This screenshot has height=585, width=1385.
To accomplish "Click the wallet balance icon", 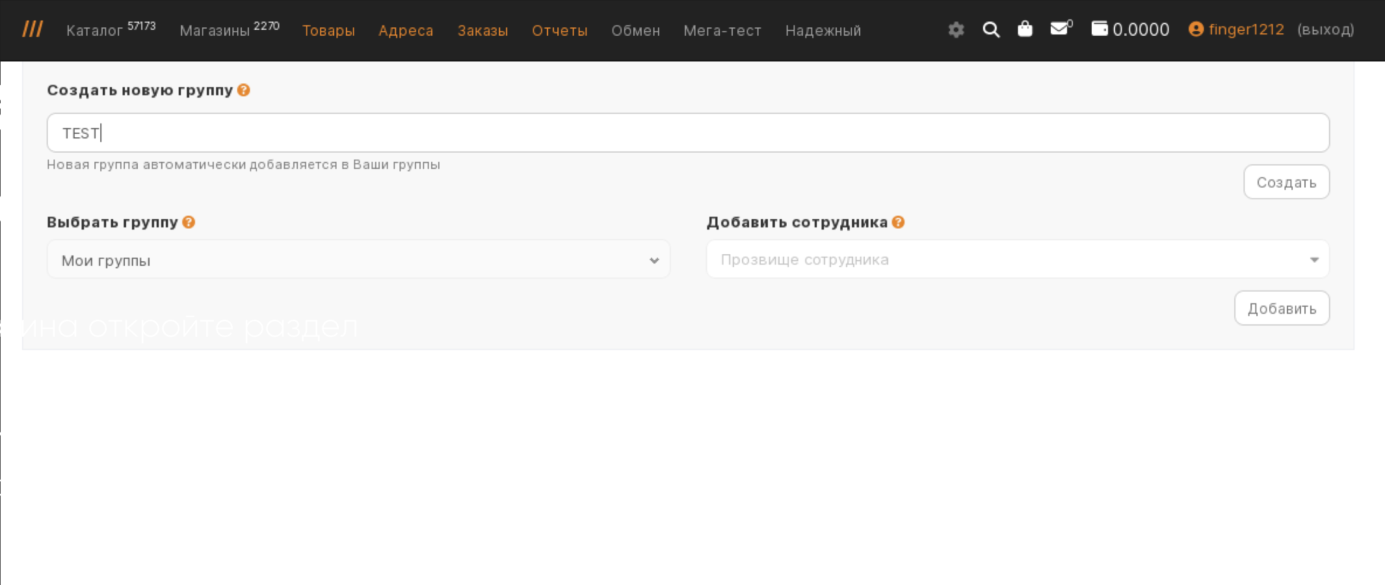I will click(1100, 29).
